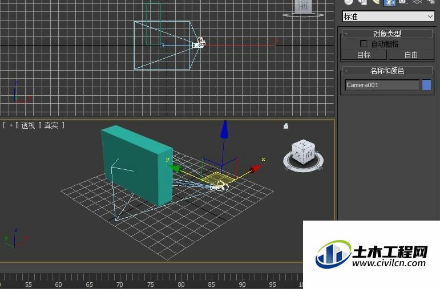Select the camera target square in upper viewport
The width and height of the screenshot is (440, 289).
162,45
